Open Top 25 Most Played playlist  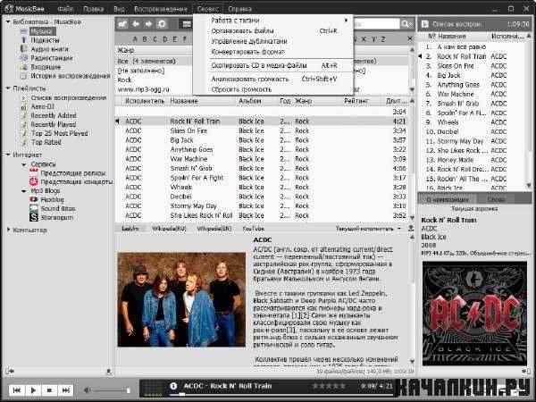tap(60, 133)
